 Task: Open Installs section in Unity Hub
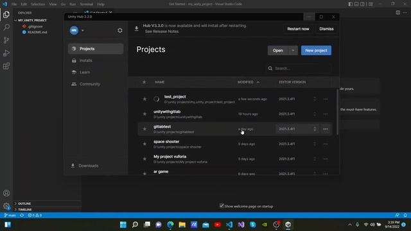pyautogui.click(x=96, y=60)
